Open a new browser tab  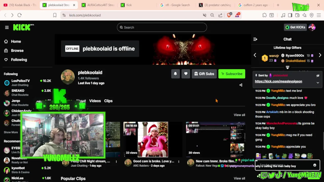point(278,5)
